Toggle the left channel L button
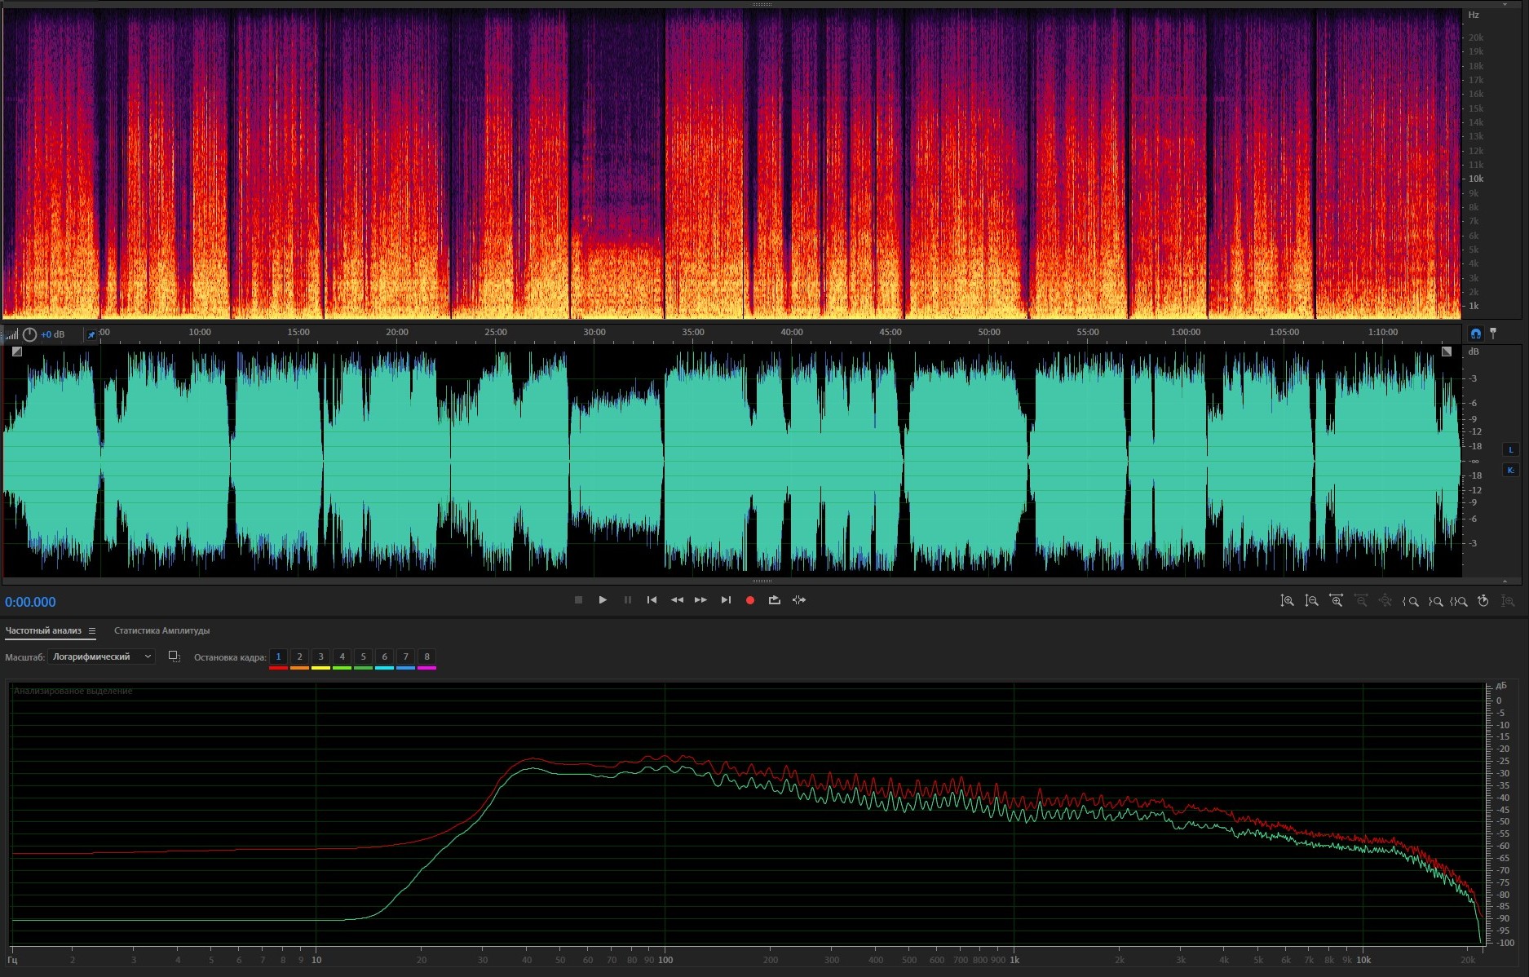The width and height of the screenshot is (1529, 977). point(1510,449)
